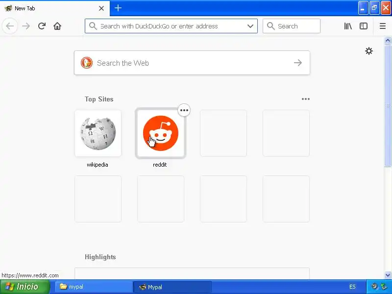The width and height of the screenshot is (392, 294).
Task: Open the hamburger application menu
Action: (383, 26)
